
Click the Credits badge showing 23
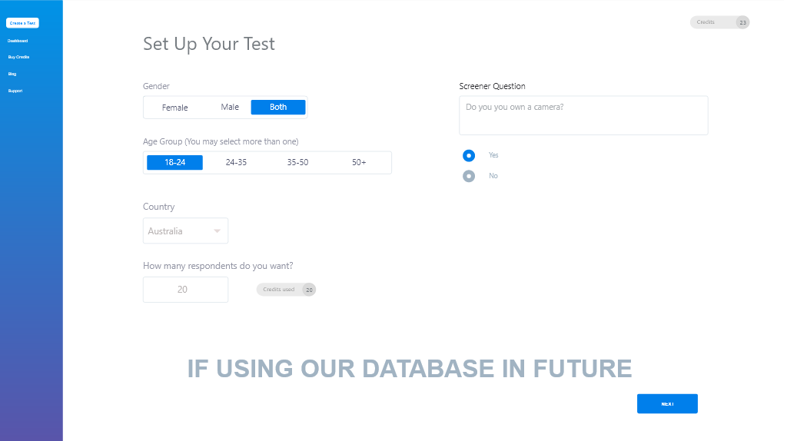pos(719,22)
